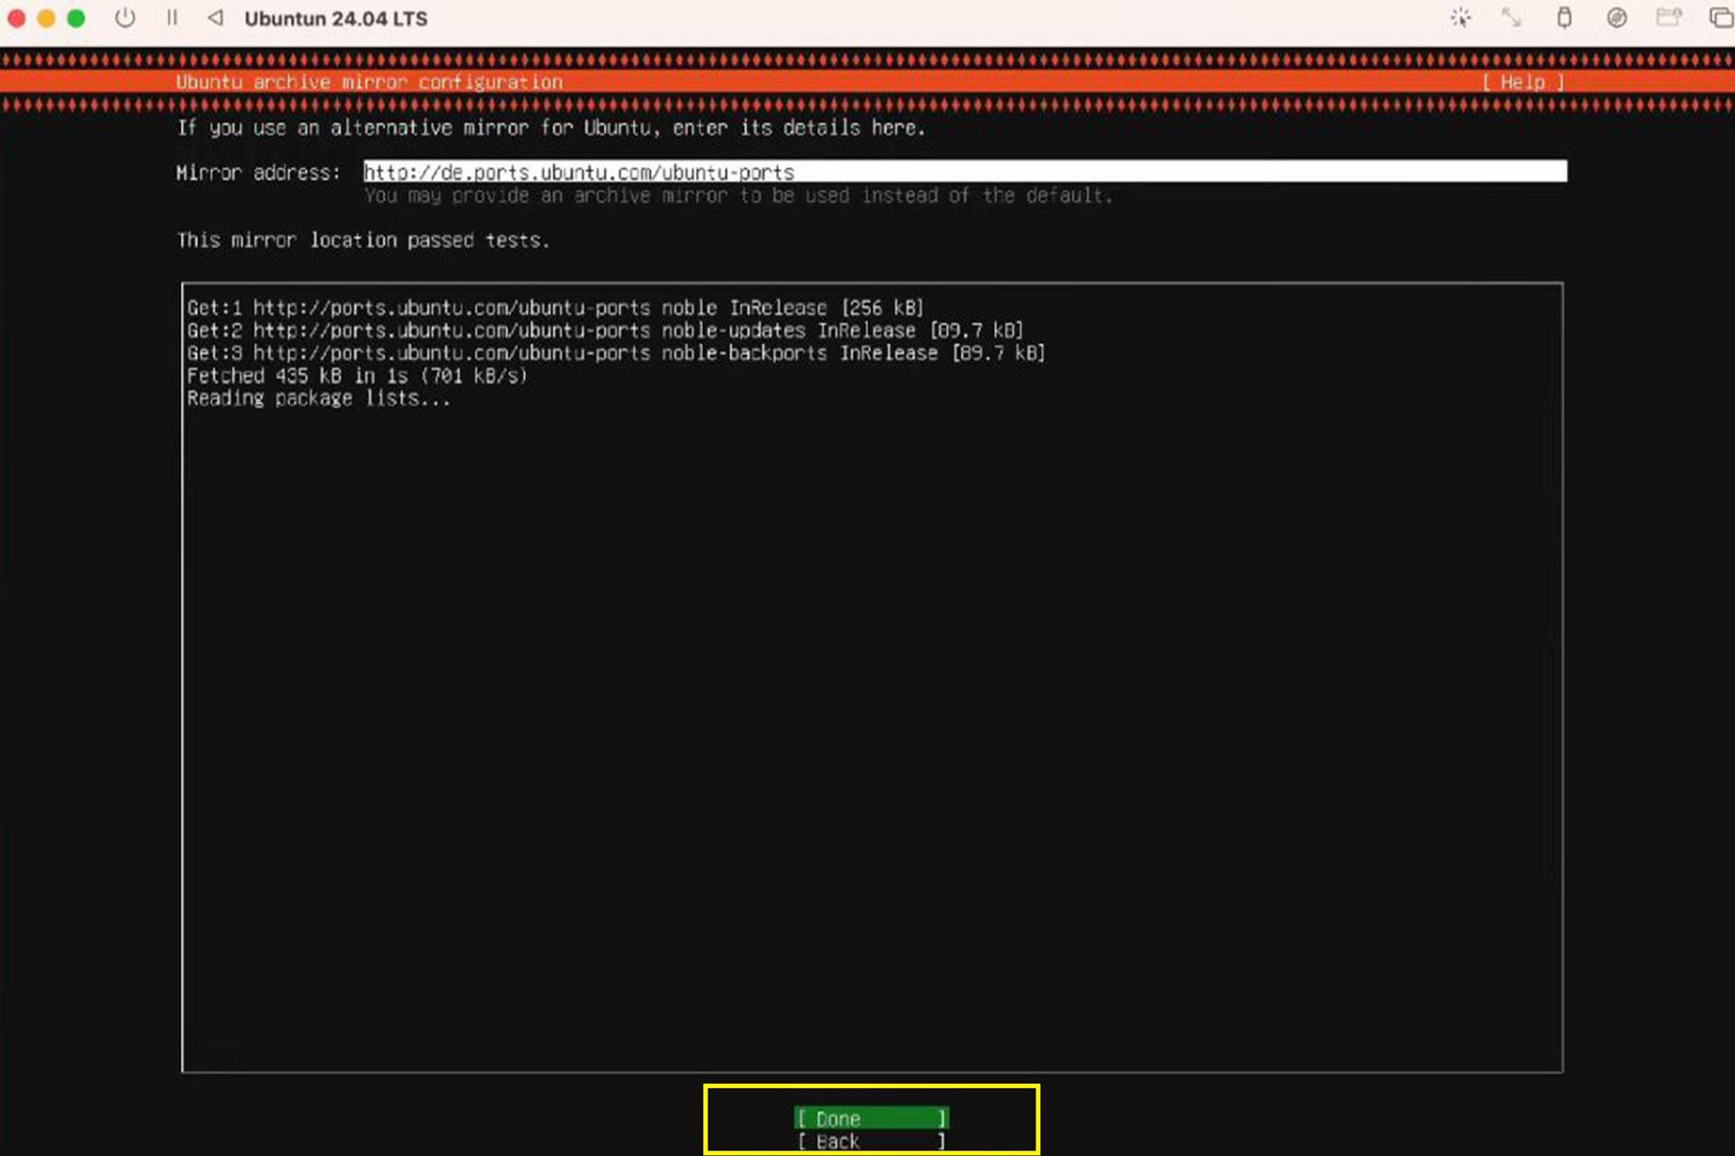
Task: Open the USB devices icon
Action: [x=1564, y=18]
